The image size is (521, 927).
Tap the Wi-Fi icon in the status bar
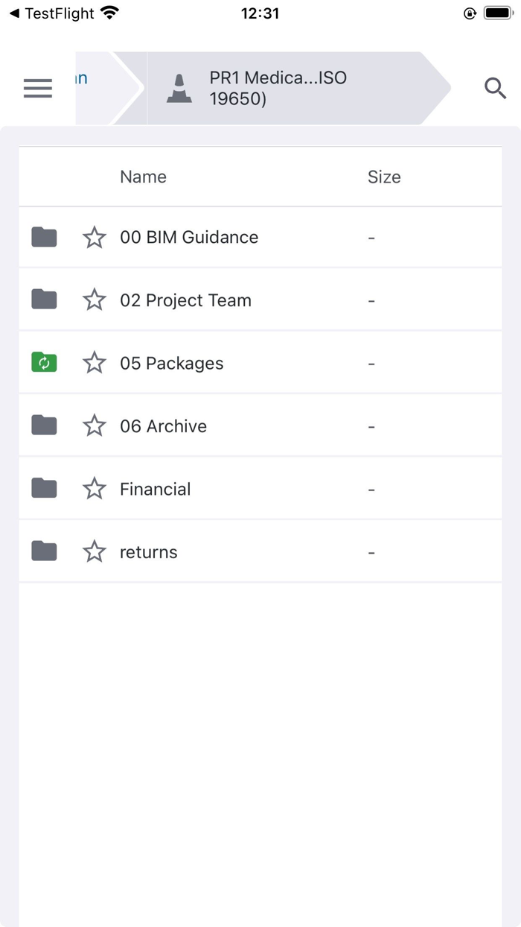coord(109,12)
